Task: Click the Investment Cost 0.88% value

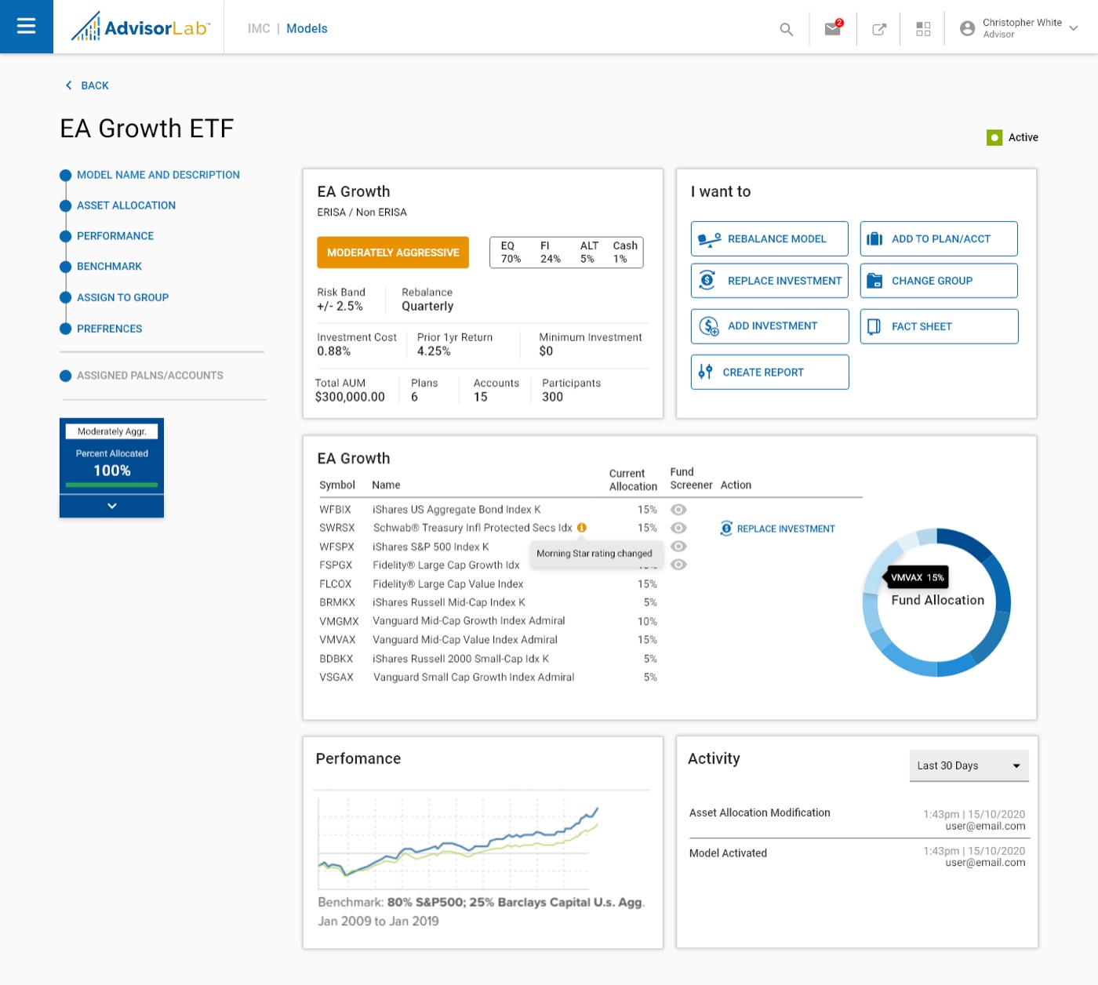Action: [333, 351]
